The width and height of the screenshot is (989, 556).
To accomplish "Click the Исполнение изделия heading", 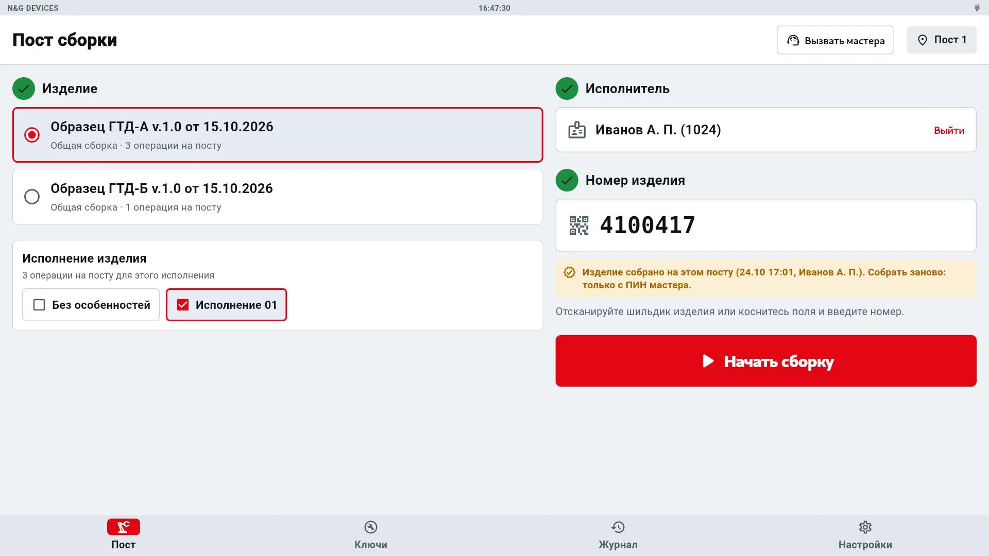I will click(84, 258).
